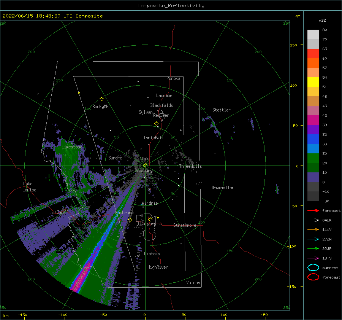Select the magenta 39-42 dBZ swatch
The height and width of the screenshot is (320, 342).
[313, 120]
